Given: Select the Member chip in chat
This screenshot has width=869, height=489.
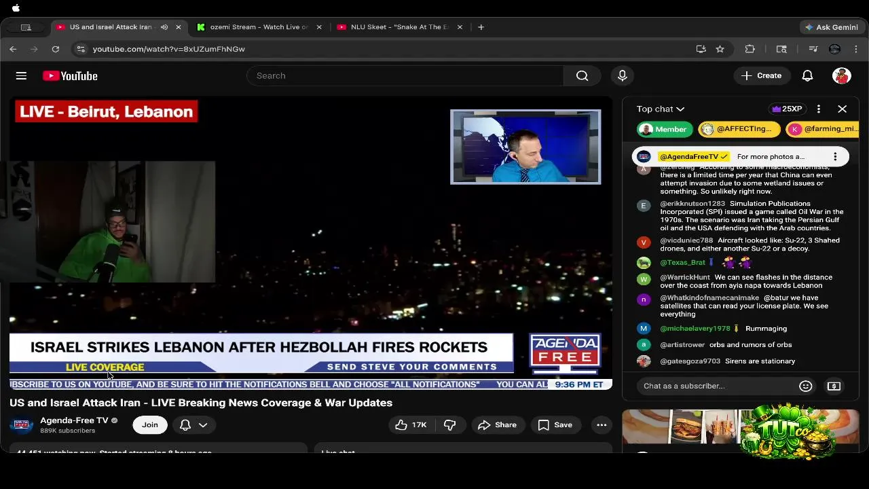Looking at the screenshot, I should point(664,129).
